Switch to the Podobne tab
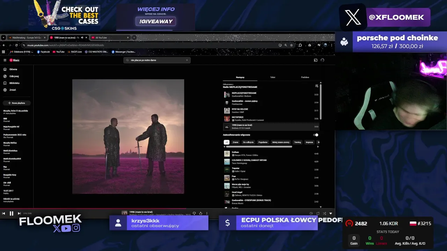This screenshot has height=251, width=447. click(305, 77)
